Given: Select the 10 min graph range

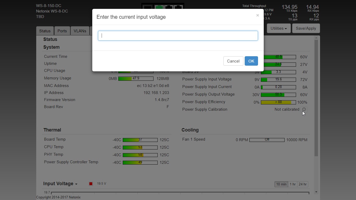Looking at the screenshot, I should click(281, 184).
